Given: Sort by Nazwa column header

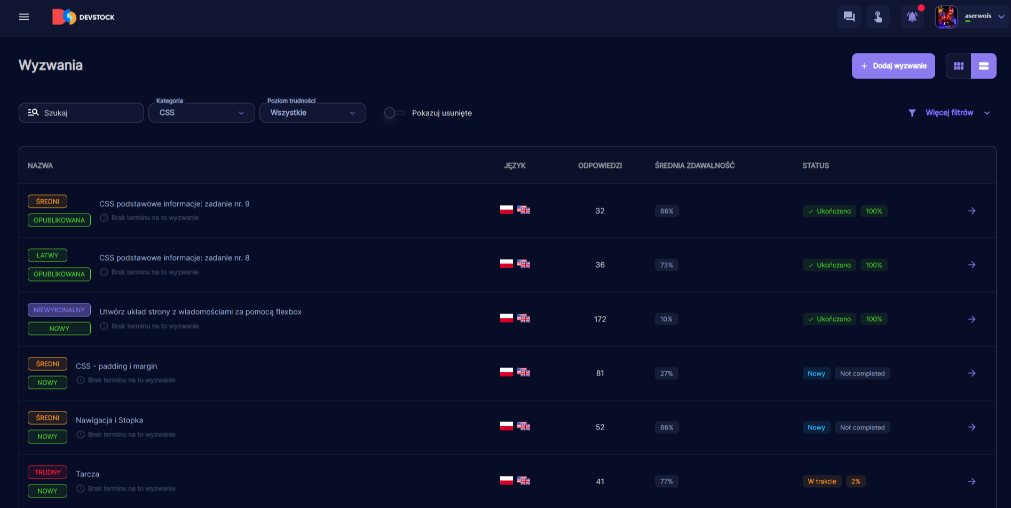Looking at the screenshot, I should 40,166.
